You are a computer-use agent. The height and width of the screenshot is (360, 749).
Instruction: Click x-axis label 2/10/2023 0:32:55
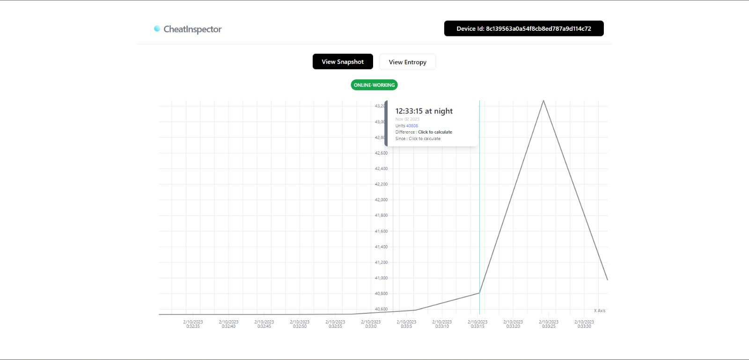click(x=335, y=324)
